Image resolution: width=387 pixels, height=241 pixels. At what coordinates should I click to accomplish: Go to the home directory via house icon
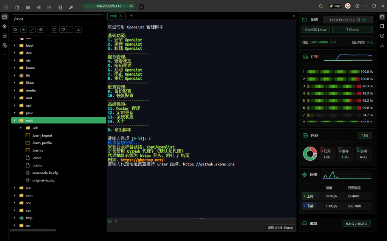click(x=15, y=29)
